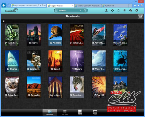Switch to Year view tab at bottom
This screenshot has height=117, width=145.
(95, 112)
